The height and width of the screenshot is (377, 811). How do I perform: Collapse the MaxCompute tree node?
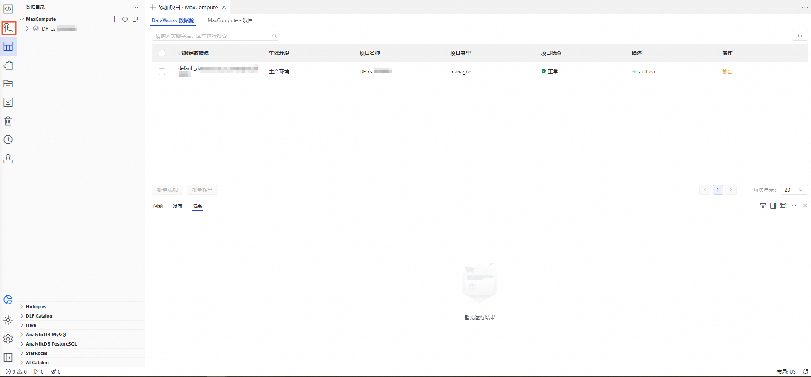pyautogui.click(x=22, y=19)
